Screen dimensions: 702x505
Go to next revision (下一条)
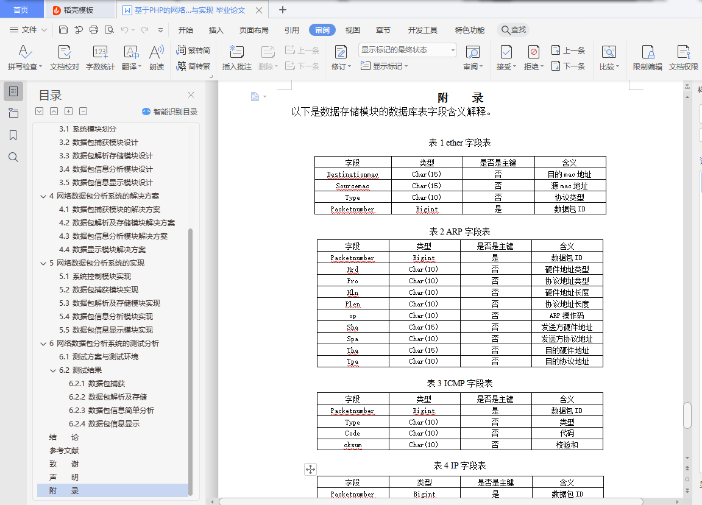pos(569,66)
